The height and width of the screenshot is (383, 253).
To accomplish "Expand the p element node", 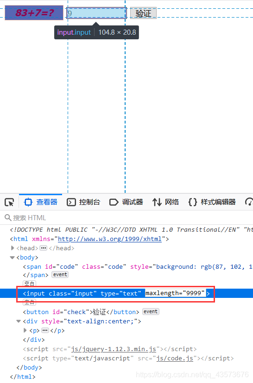I will [25, 330].
